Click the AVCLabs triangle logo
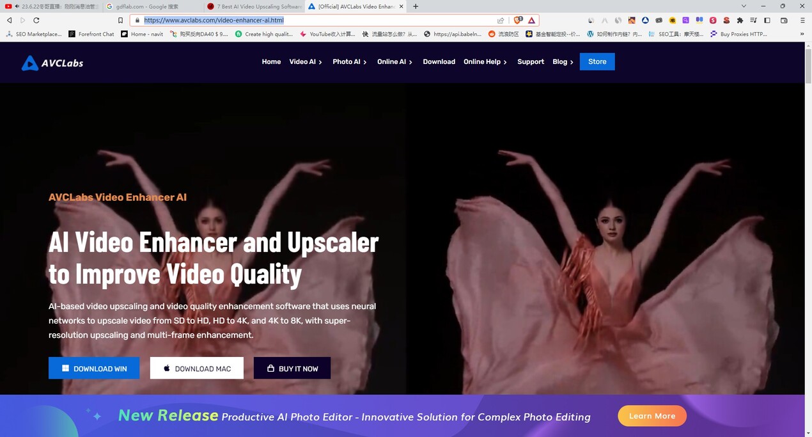Image resolution: width=812 pixels, height=437 pixels. point(29,62)
